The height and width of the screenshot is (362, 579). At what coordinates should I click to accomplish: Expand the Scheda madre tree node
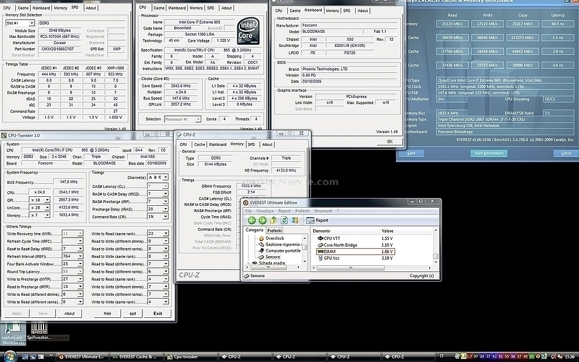[249, 263]
